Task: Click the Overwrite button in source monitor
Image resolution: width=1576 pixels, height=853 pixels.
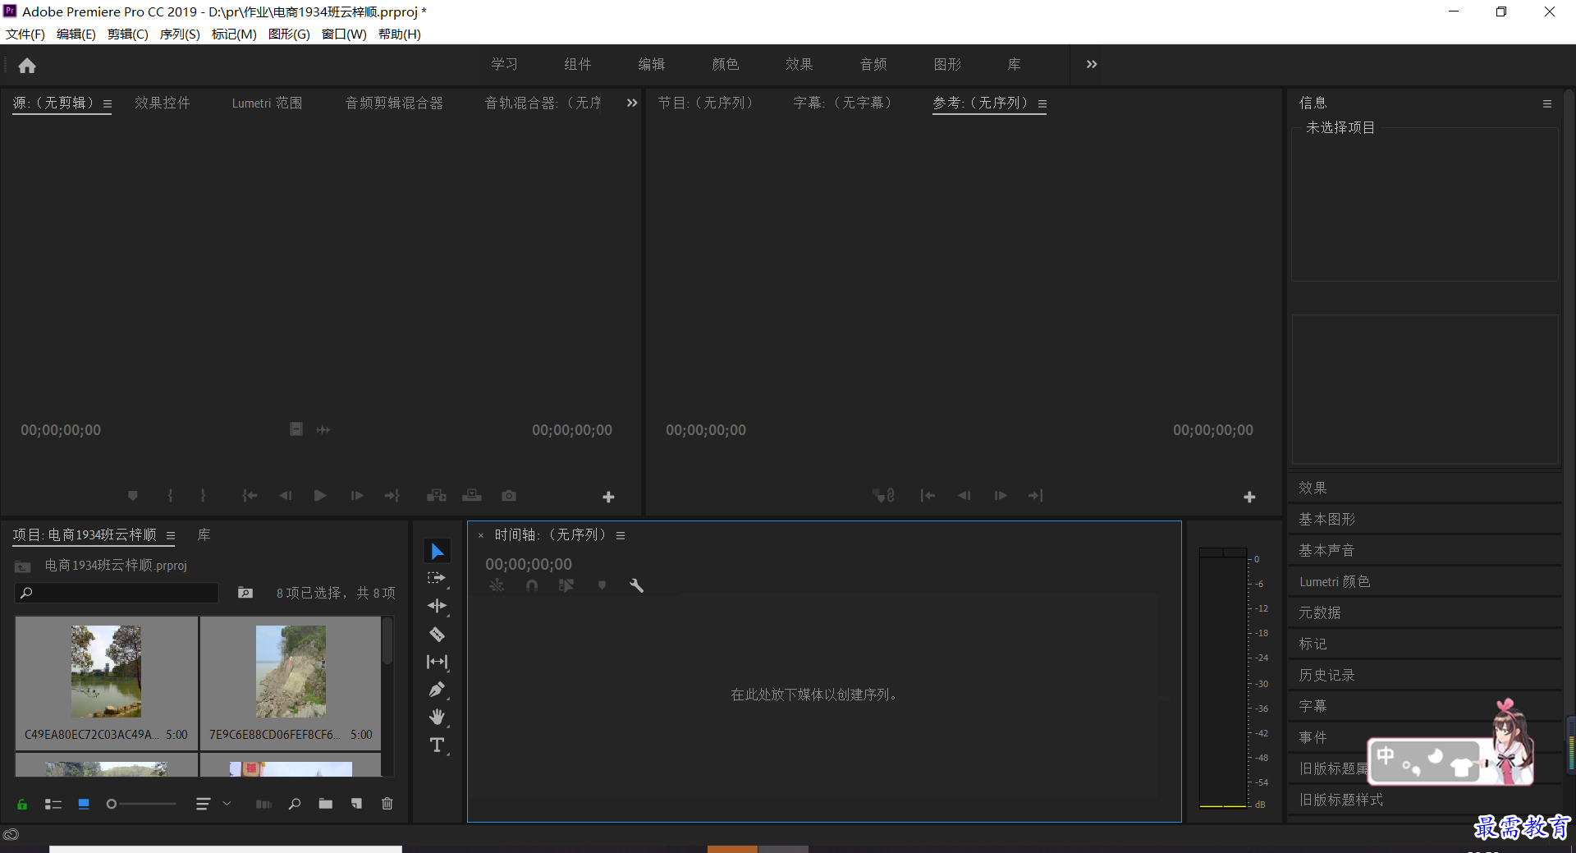Action: tap(472, 496)
